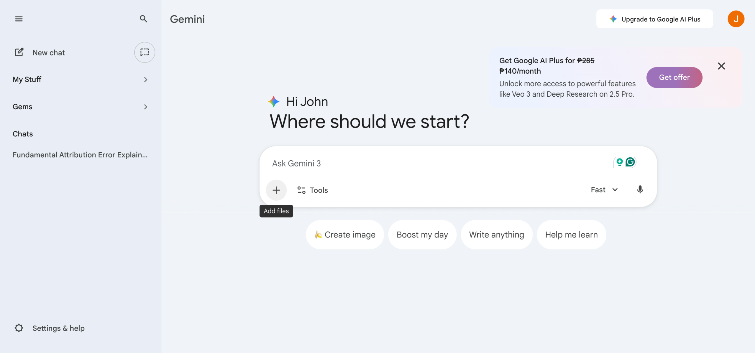Dismiss the Google AI Plus offer banner

(721, 66)
